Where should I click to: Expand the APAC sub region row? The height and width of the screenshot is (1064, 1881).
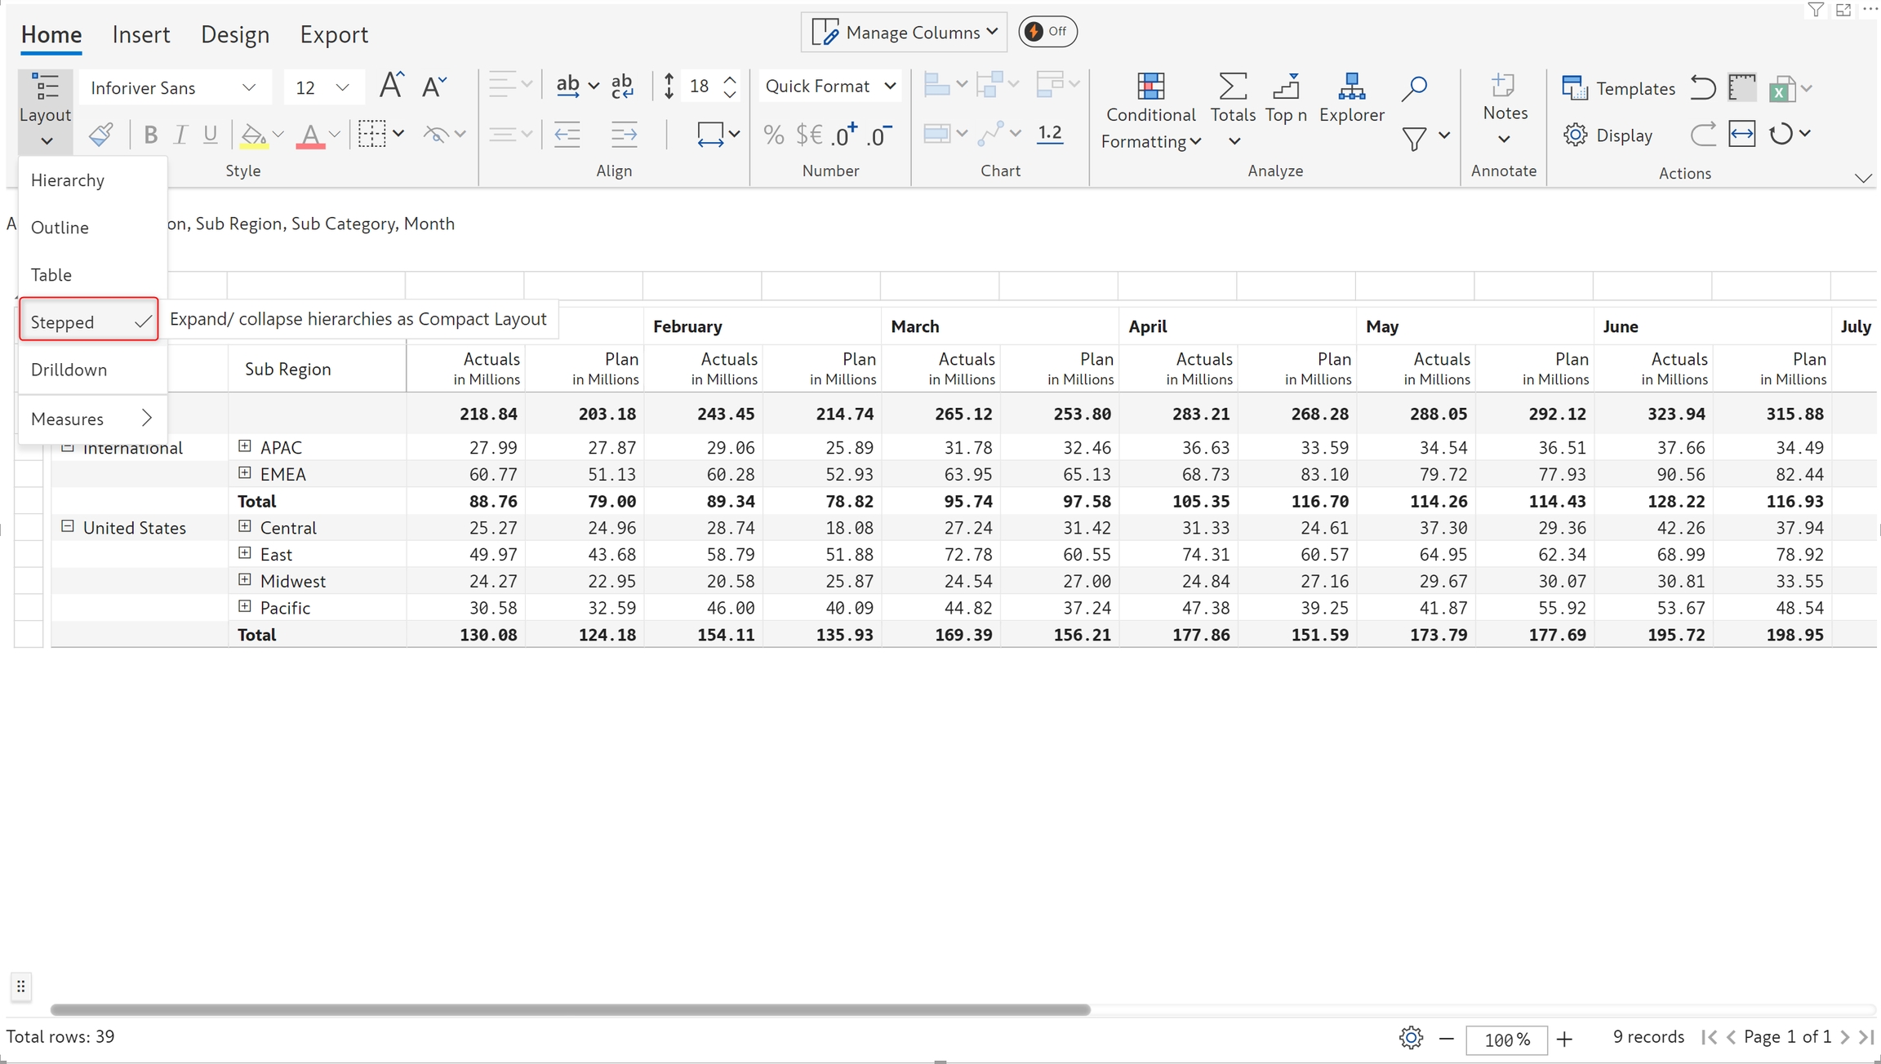(x=244, y=446)
